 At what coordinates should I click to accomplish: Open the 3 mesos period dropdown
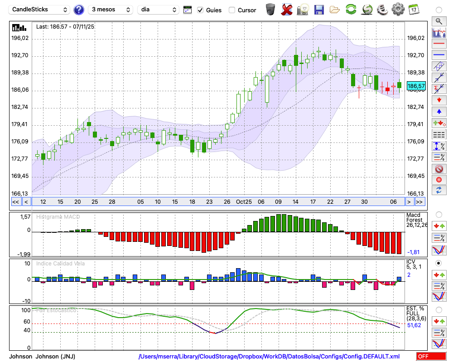tap(111, 10)
